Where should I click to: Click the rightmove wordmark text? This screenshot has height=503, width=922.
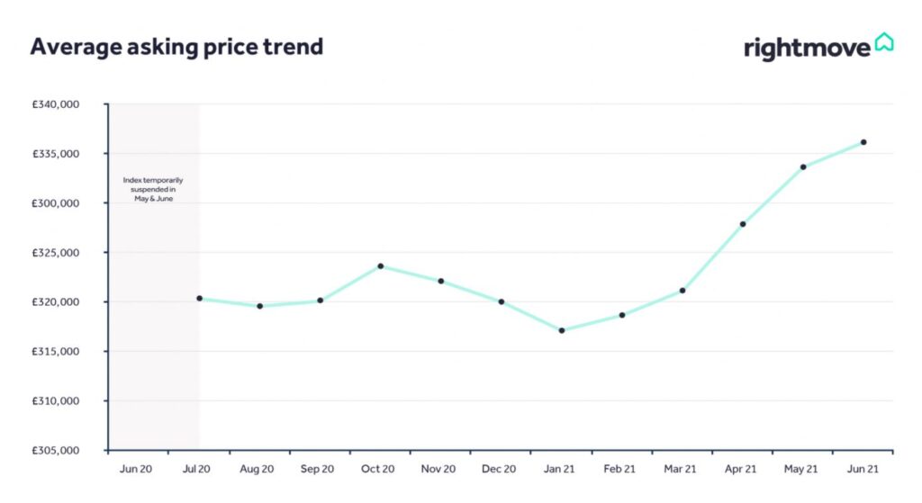coord(807,48)
